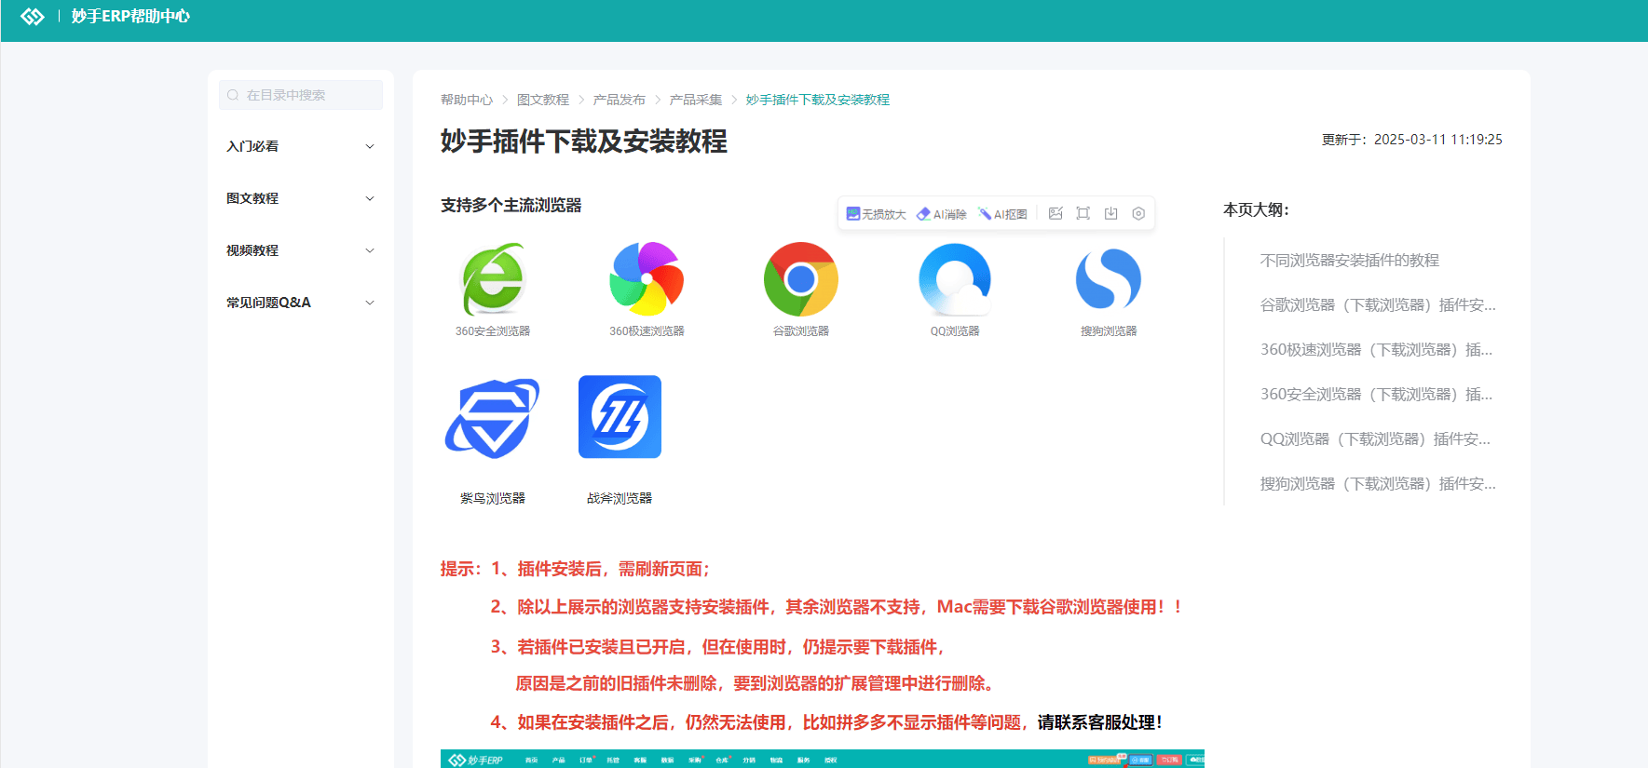Select the AI抠图 magic wand tool
1648x768 pixels.
tap(1002, 214)
